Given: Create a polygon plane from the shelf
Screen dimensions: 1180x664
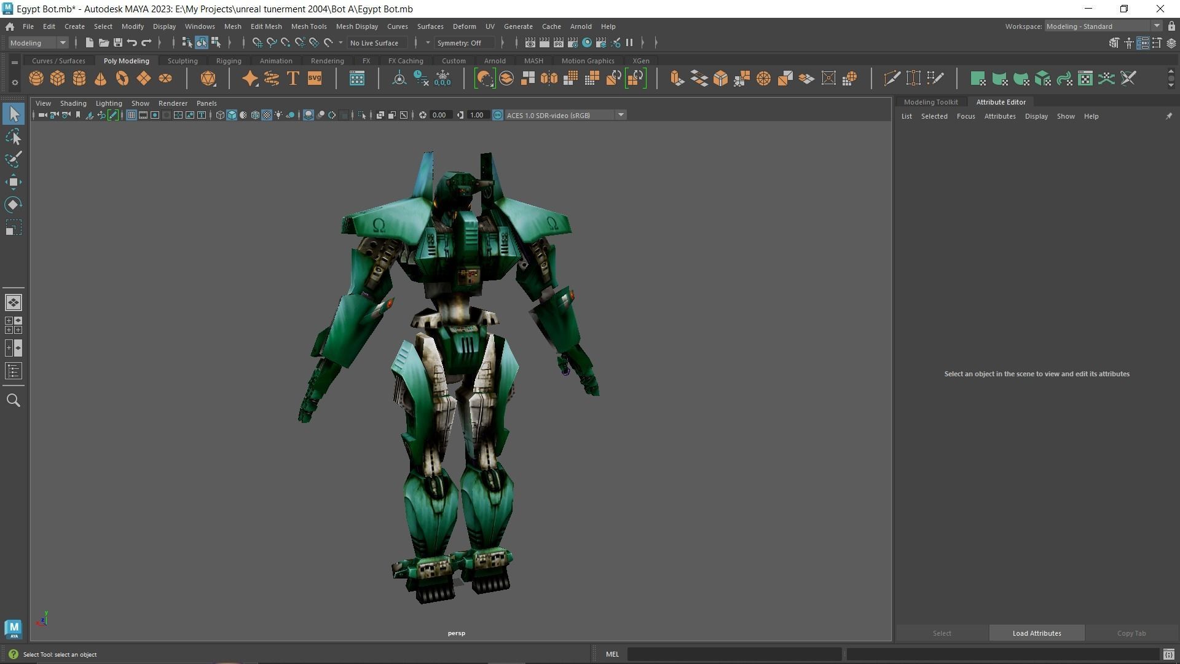Looking at the screenshot, I should tap(144, 79).
